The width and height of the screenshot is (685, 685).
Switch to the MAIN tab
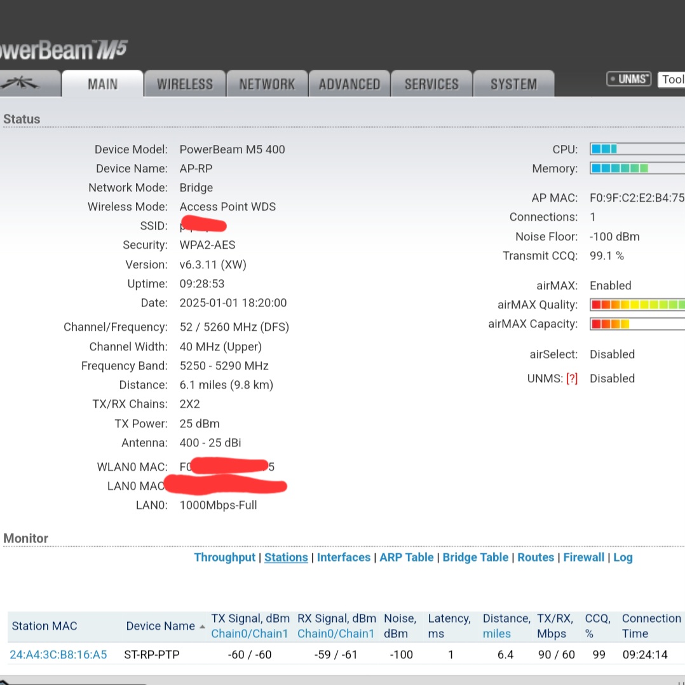point(103,83)
